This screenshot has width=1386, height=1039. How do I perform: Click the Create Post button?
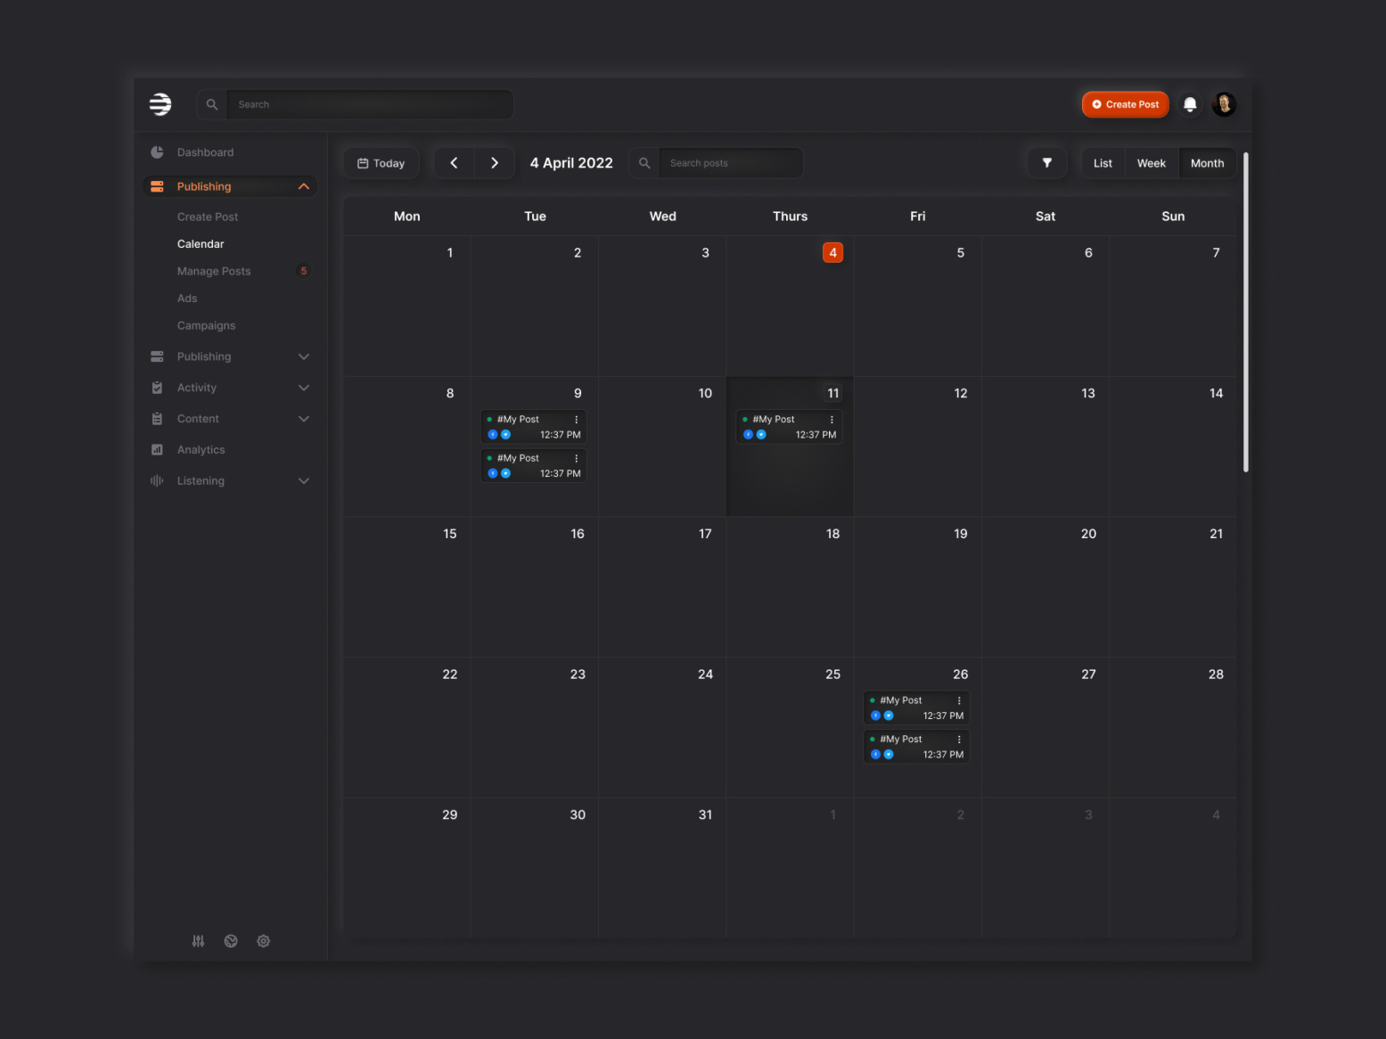[x=1125, y=104]
